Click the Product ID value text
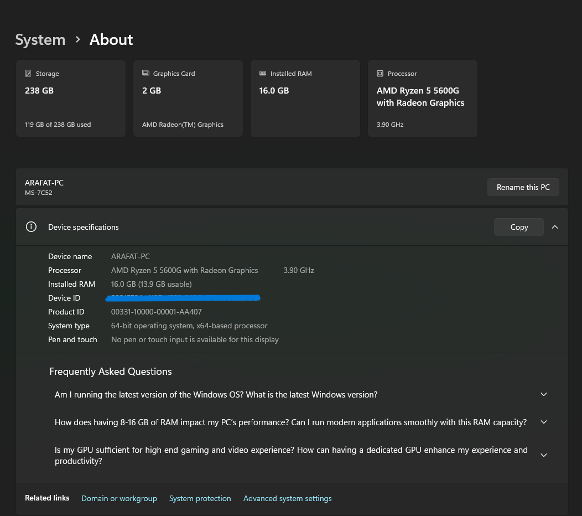 pos(157,312)
